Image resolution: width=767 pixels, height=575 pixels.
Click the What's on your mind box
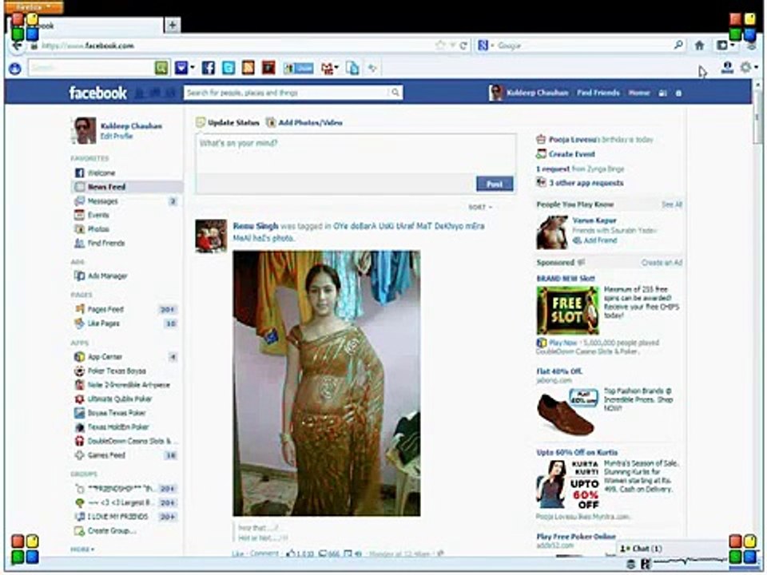(356, 153)
